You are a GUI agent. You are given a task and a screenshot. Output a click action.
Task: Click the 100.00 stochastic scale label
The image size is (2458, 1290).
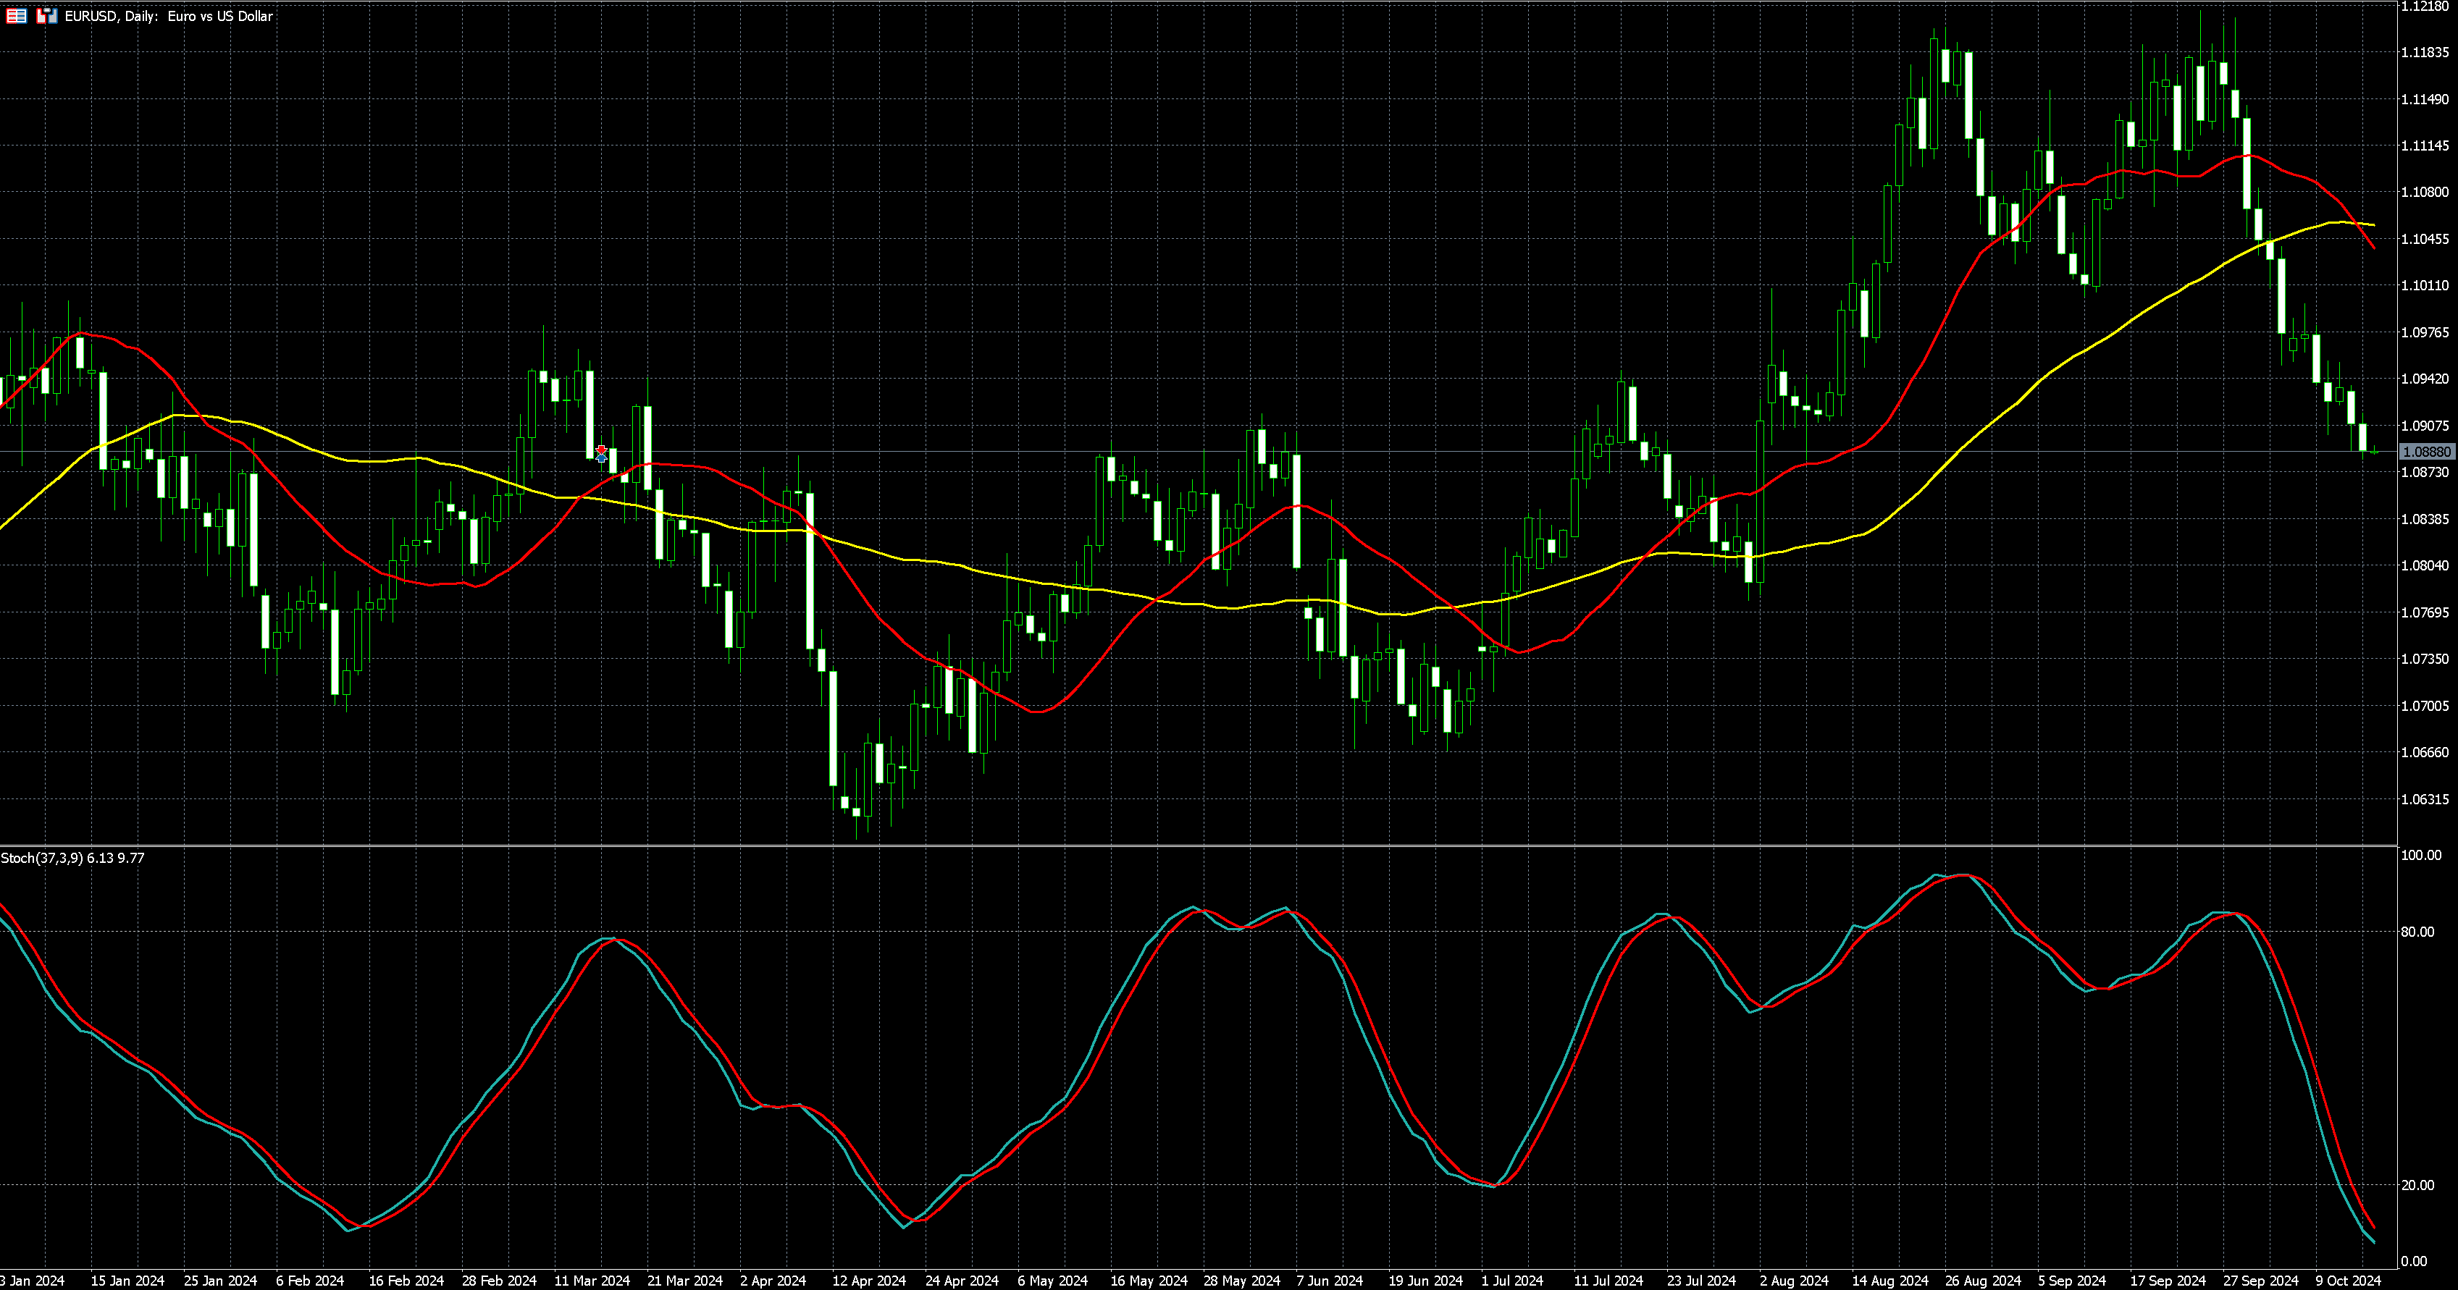point(2421,855)
